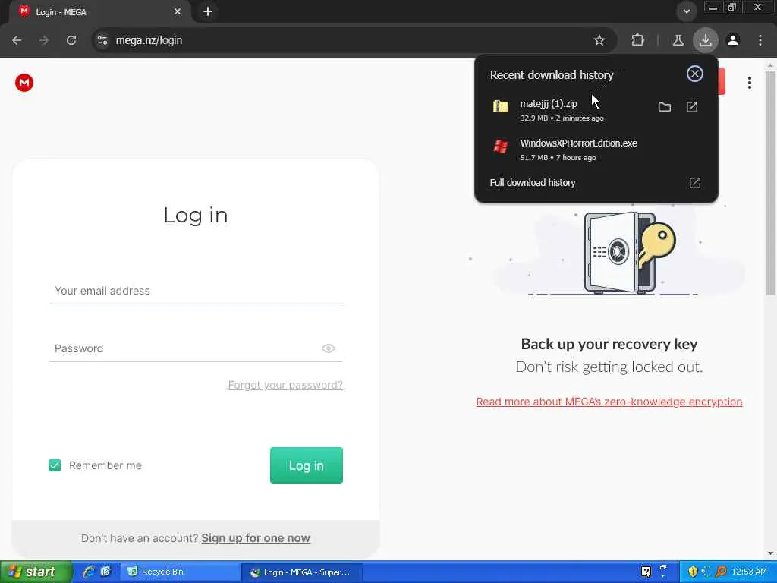Uncheck the Remember me checkbox
Viewport: 777px width, 583px height.
click(55, 465)
